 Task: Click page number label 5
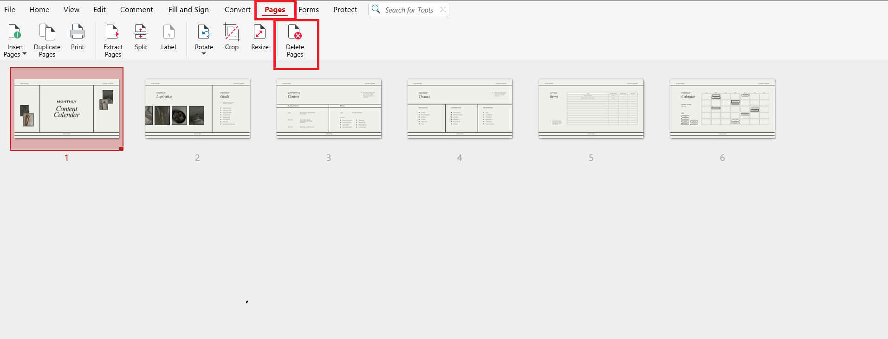pos(591,158)
